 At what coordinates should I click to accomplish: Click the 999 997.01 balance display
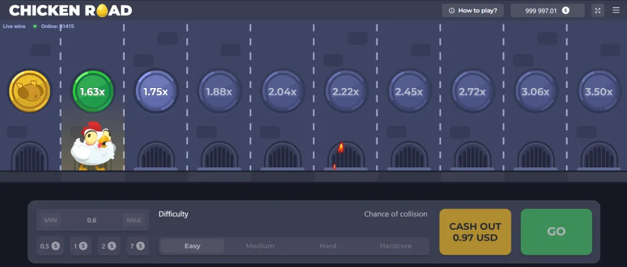click(x=547, y=10)
